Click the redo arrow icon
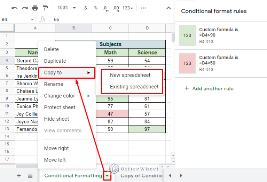This screenshot has height=182, width=267. [24, 8]
